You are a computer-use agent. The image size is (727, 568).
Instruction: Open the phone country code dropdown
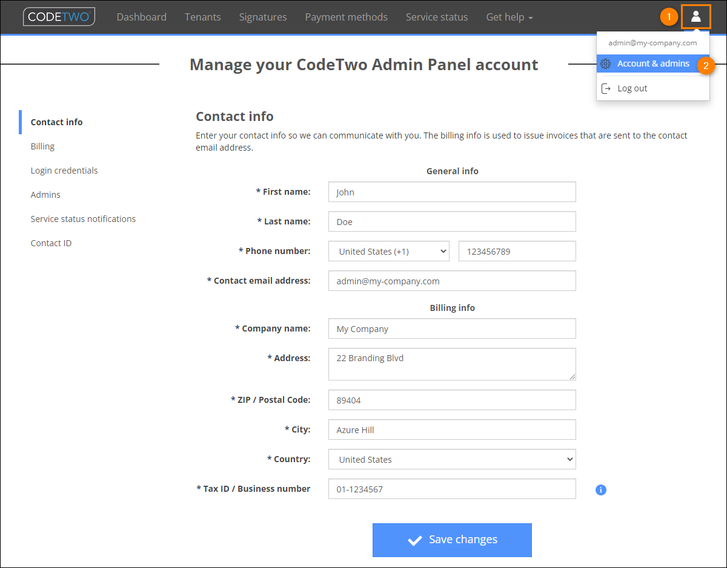click(x=388, y=250)
